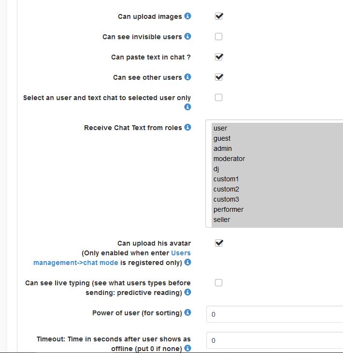343x353 pixels.
Task: Click info icon beside Can upload images
Action: coord(188,16)
